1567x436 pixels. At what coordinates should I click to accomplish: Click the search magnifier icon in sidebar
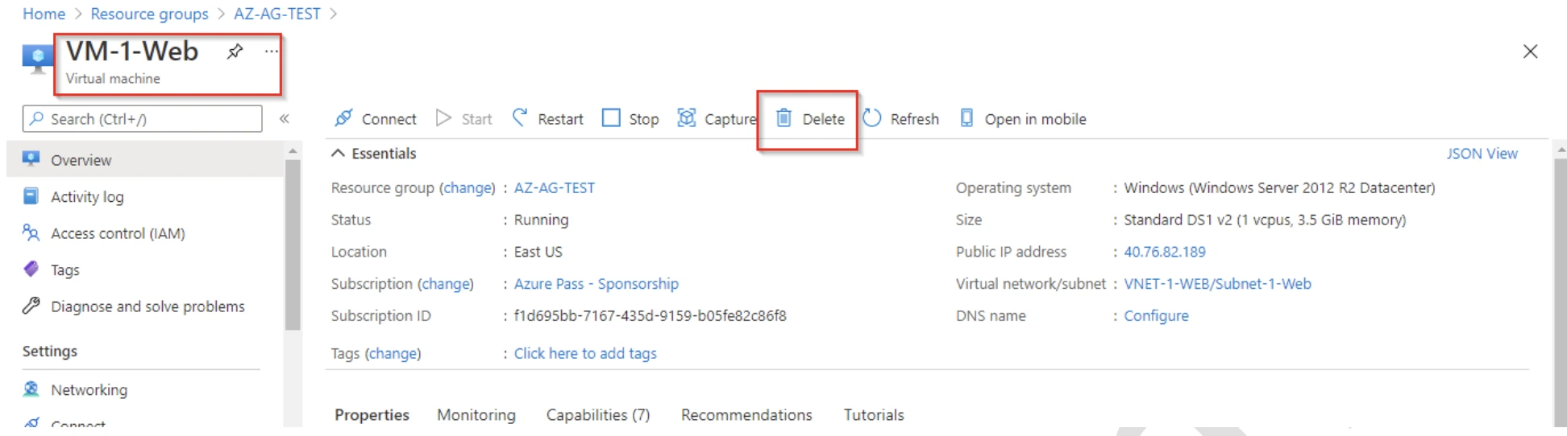click(x=36, y=118)
